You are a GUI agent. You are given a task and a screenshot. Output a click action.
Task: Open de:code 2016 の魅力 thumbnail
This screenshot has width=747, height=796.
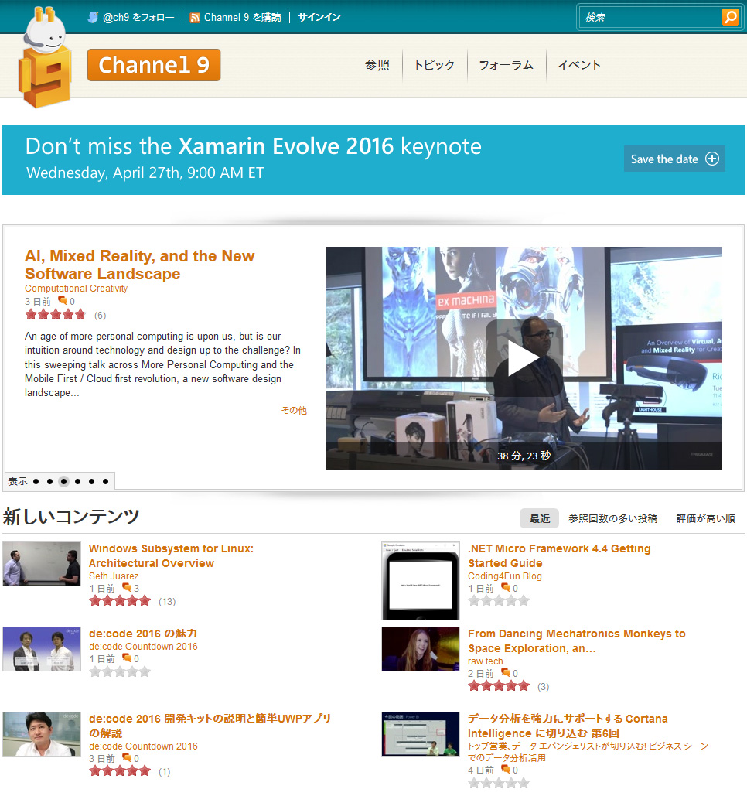coord(42,649)
